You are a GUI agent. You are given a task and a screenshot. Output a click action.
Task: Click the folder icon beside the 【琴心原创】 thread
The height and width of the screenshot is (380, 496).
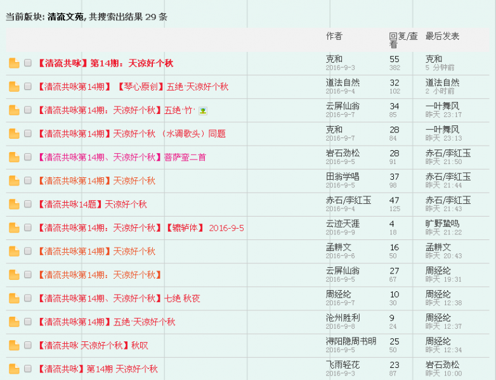point(14,87)
